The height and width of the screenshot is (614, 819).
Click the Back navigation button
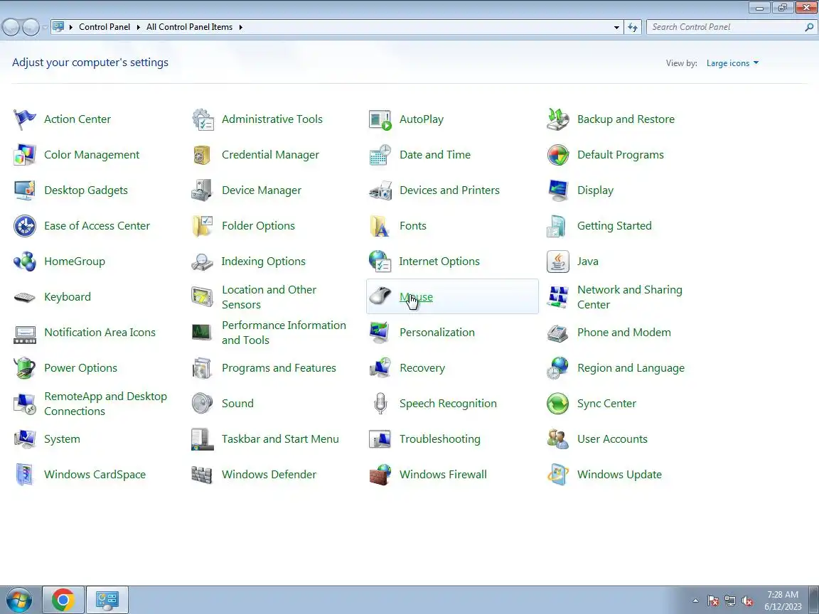[x=11, y=27]
